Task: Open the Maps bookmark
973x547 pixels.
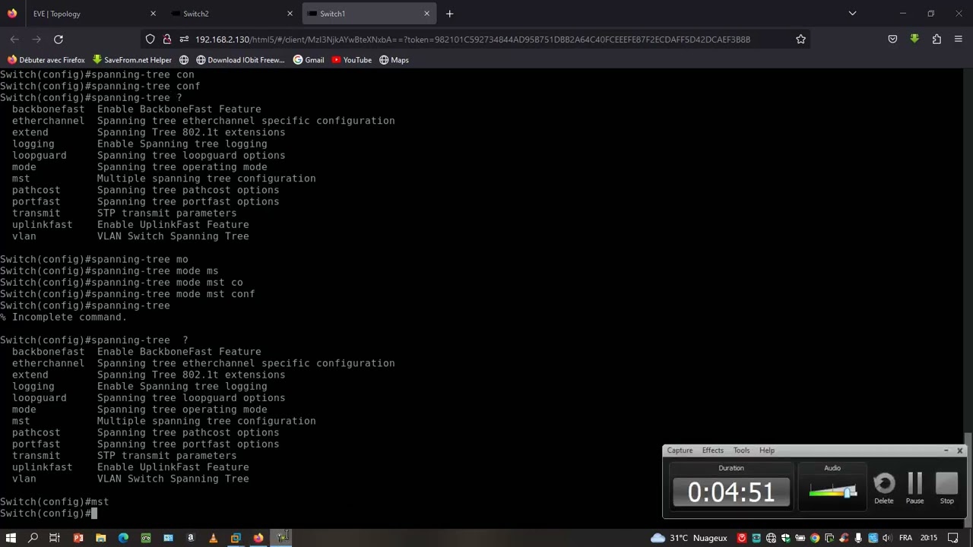Action: coord(394,60)
